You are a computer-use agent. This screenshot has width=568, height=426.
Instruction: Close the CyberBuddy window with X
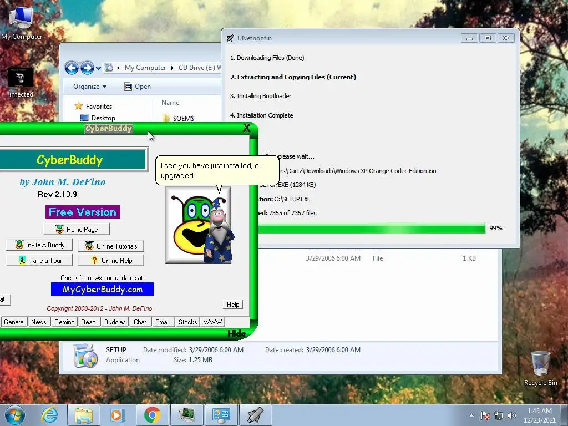coord(247,128)
